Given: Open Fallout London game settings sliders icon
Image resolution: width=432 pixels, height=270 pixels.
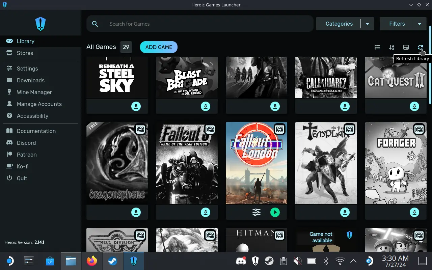Looking at the screenshot, I should click(x=256, y=212).
